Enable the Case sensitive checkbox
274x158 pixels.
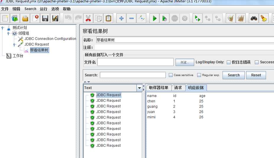click(171, 75)
